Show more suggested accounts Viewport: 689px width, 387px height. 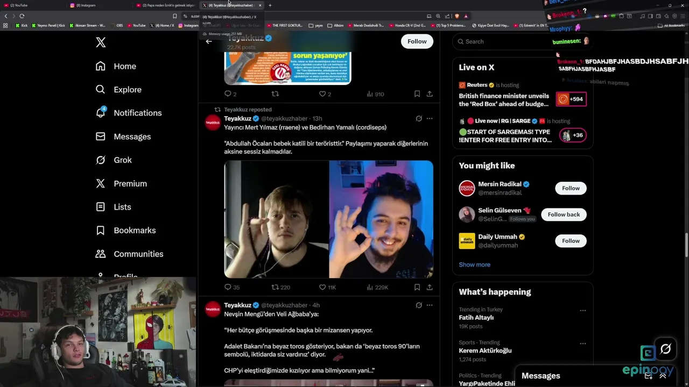474,264
